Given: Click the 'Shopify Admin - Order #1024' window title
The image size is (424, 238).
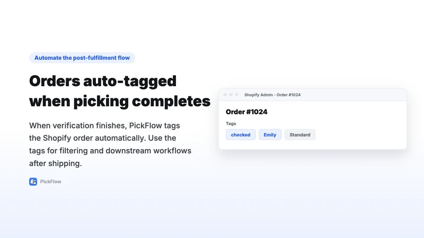Looking at the screenshot, I should pyautogui.click(x=272, y=95).
